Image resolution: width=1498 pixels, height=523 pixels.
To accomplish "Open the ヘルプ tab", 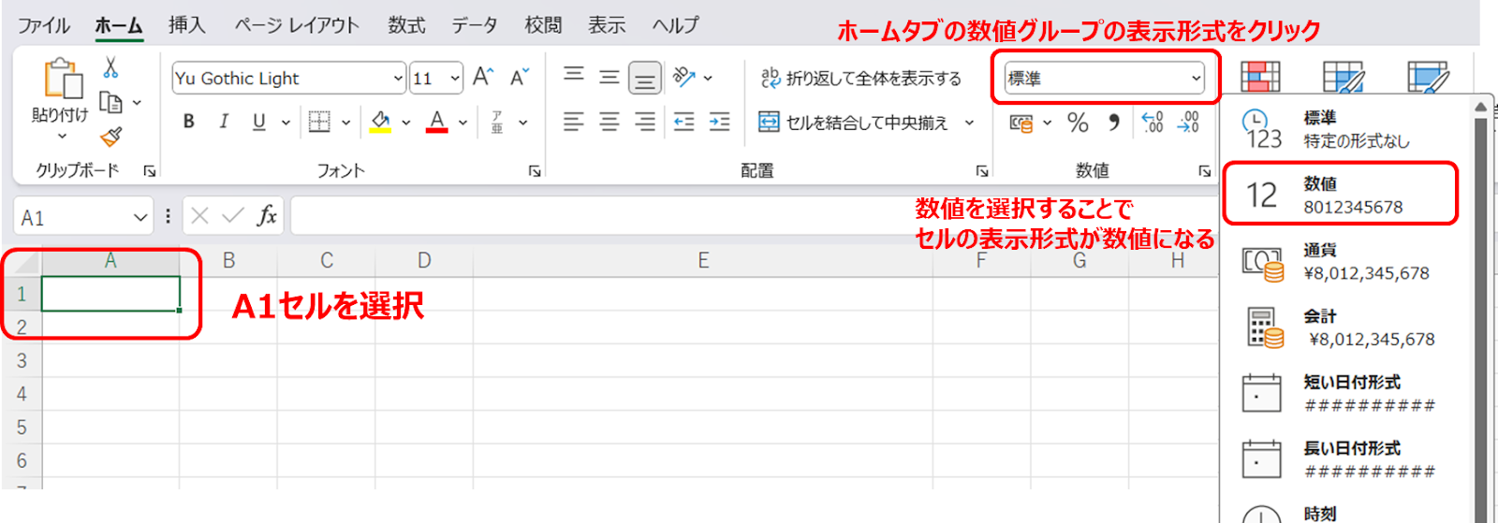I will point(675,25).
